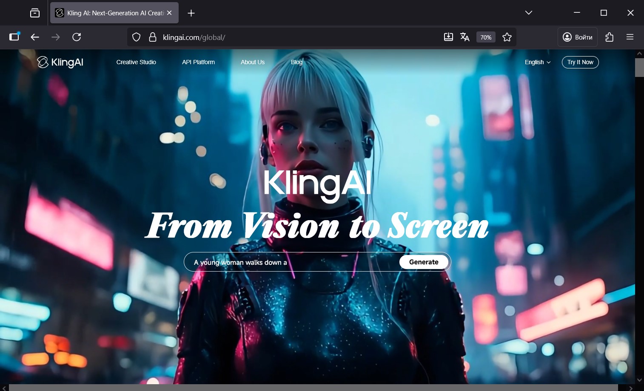Screen dimensions: 644x391
Task: Open the Firefox View icon
Action: [x=35, y=13]
